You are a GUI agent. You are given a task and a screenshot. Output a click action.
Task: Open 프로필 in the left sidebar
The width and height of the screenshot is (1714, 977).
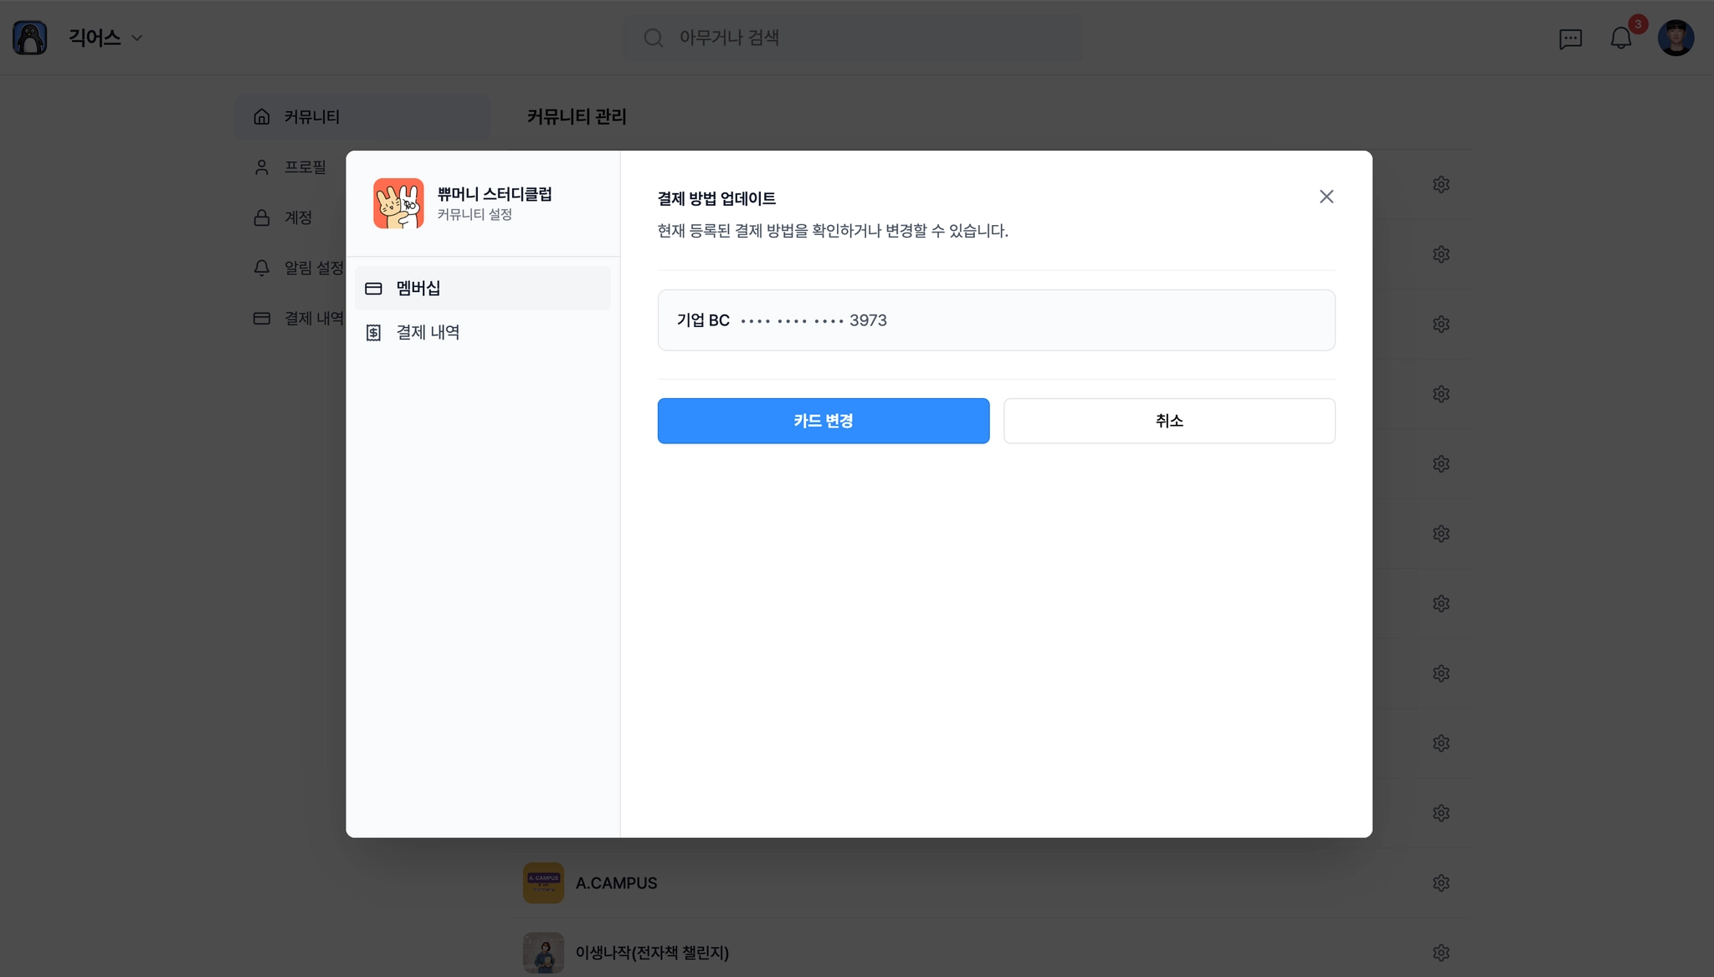305,167
